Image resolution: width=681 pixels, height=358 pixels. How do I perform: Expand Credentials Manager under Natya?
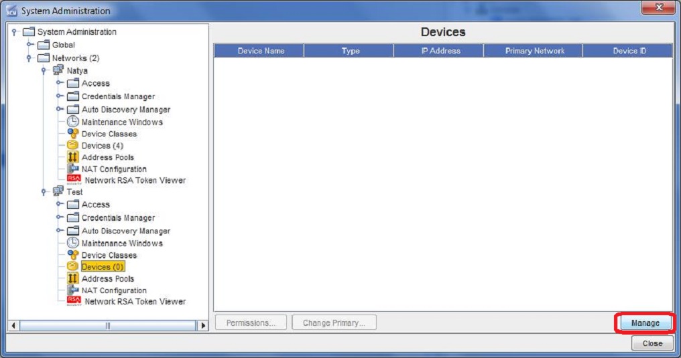point(59,96)
